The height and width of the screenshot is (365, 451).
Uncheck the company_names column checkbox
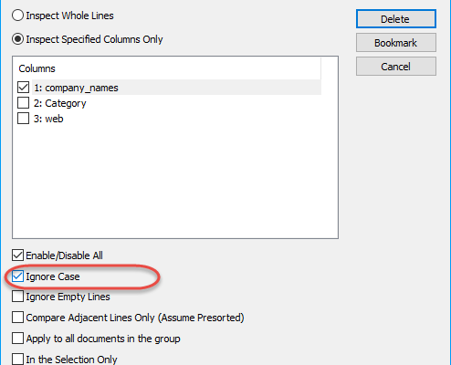point(23,88)
